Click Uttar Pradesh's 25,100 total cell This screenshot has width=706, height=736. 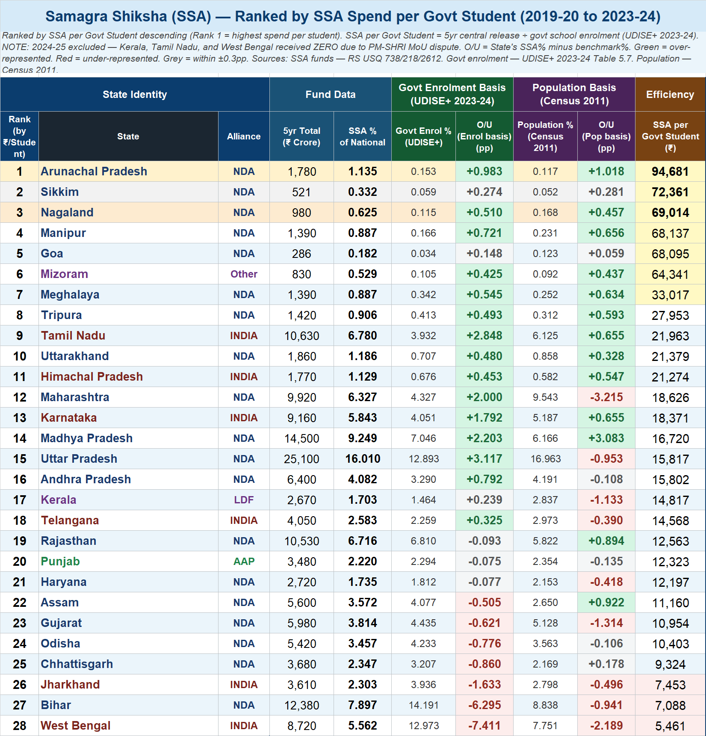301,459
